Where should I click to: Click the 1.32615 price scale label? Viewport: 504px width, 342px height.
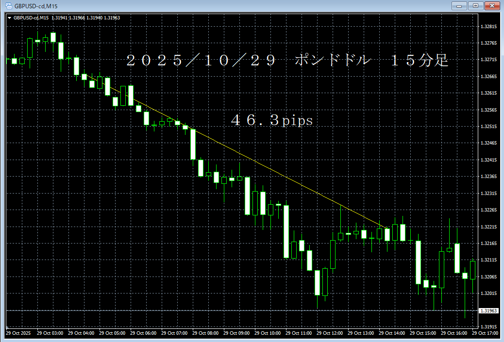click(x=488, y=93)
